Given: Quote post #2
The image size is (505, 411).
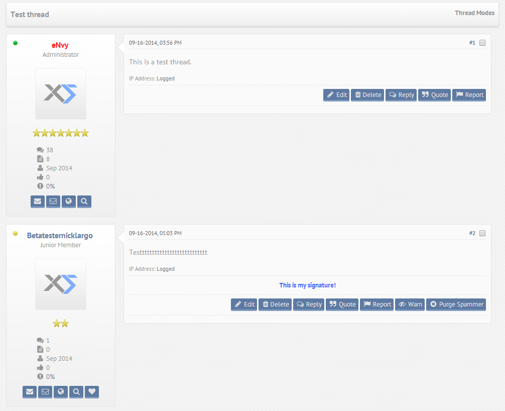Looking at the screenshot, I should click(x=342, y=304).
